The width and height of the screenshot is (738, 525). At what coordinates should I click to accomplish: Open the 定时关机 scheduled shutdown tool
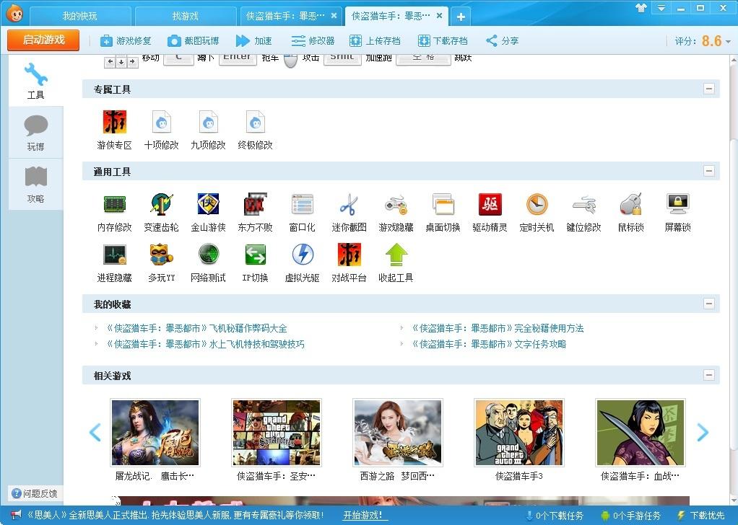[x=537, y=210]
